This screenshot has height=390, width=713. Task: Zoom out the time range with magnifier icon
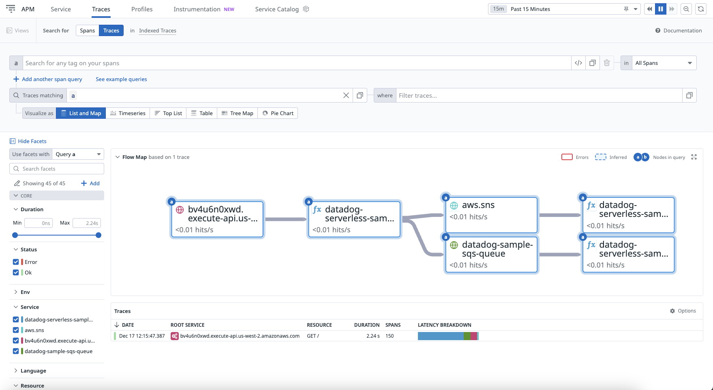click(x=686, y=9)
